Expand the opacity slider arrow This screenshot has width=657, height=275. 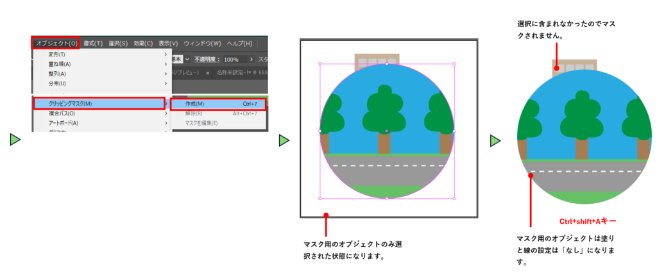252,59
